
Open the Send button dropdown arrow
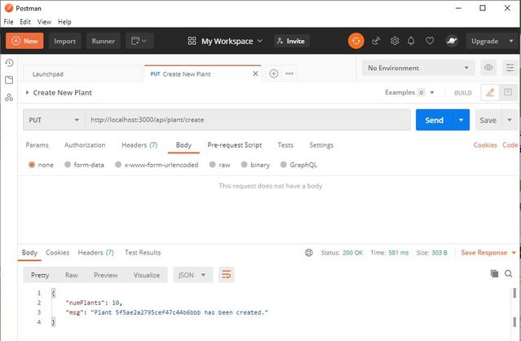tap(461, 120)
